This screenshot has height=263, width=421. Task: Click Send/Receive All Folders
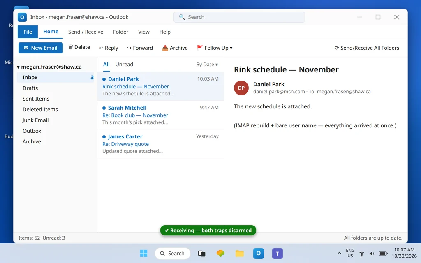[367, 48]
